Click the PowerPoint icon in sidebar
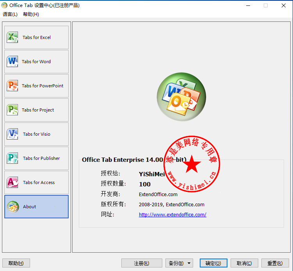 pyautogui.click(x=12, y=86)
